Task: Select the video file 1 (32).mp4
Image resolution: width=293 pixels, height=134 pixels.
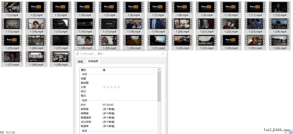Action: pos(182,42)
